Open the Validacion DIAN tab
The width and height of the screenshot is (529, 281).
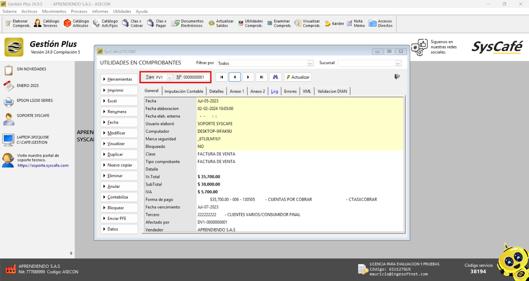tap(332, 91)
